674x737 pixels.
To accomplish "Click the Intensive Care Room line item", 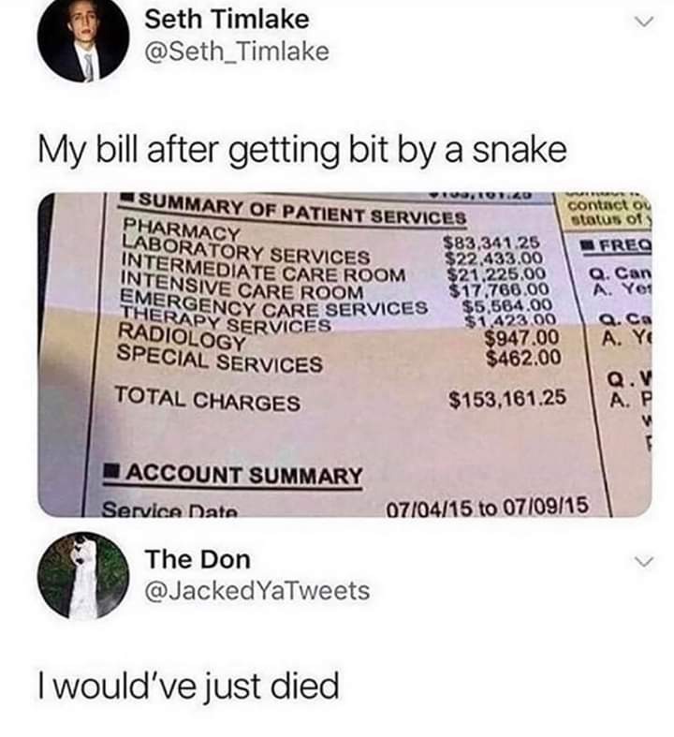I will point(242,286).
